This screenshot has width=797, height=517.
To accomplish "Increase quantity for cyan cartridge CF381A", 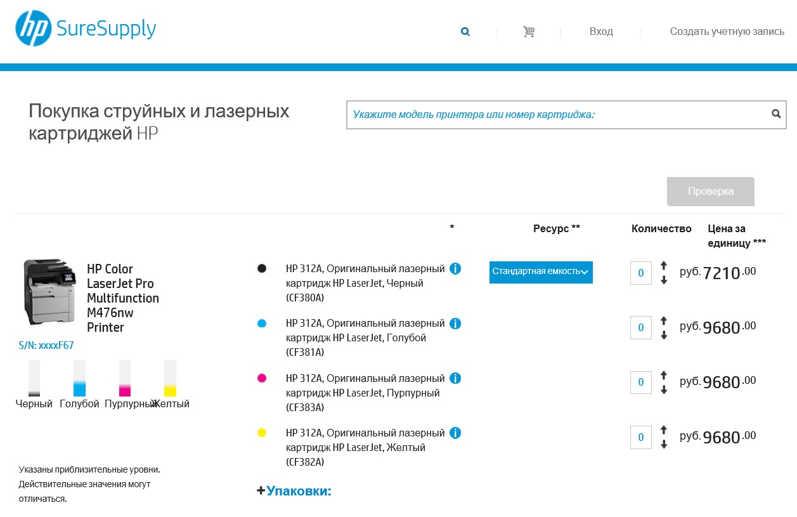I will click(664, 320).
